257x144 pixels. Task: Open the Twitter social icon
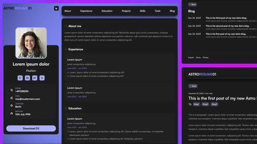point(35,78)
